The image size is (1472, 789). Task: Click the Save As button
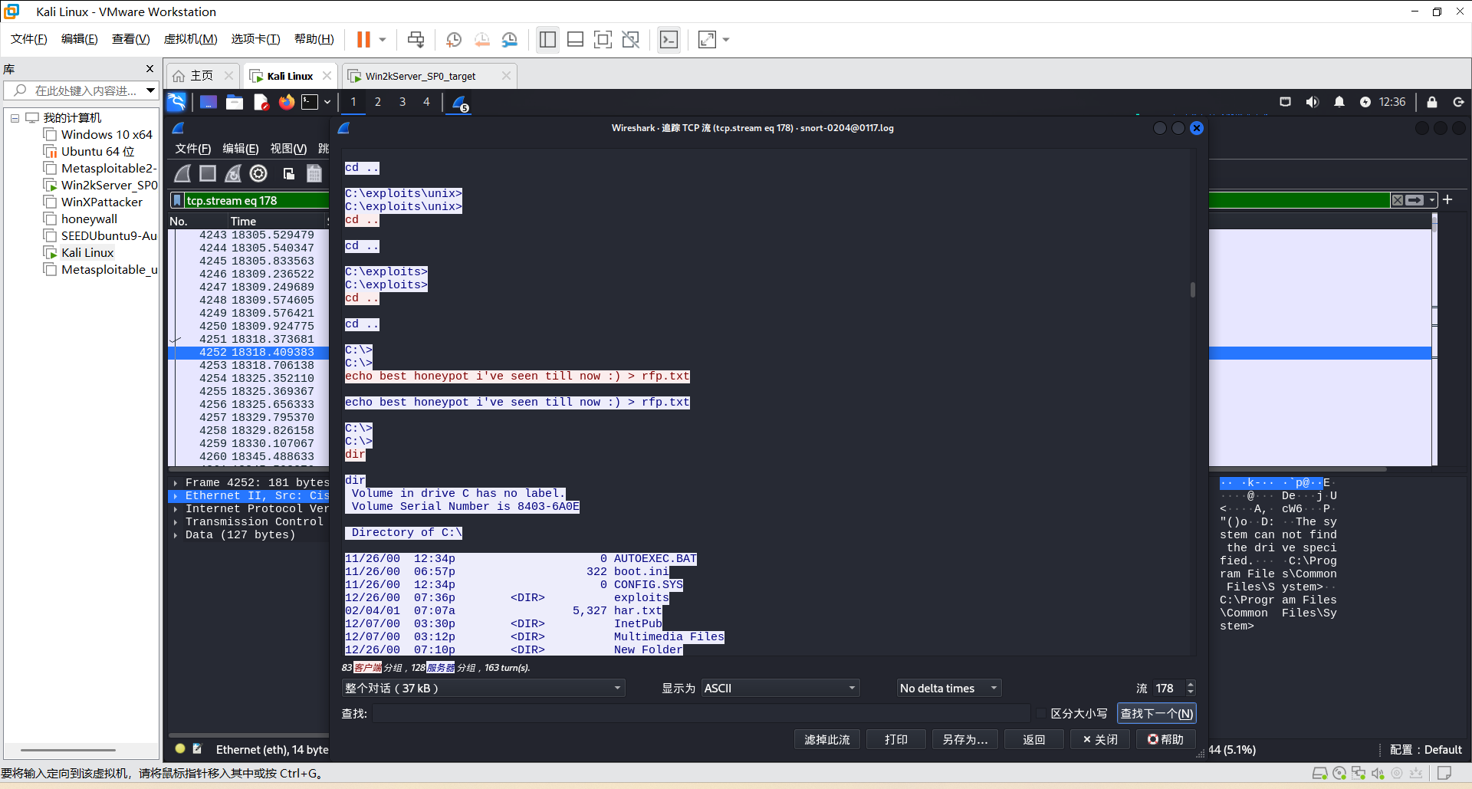pyautogui.click(x=965, y=739)
